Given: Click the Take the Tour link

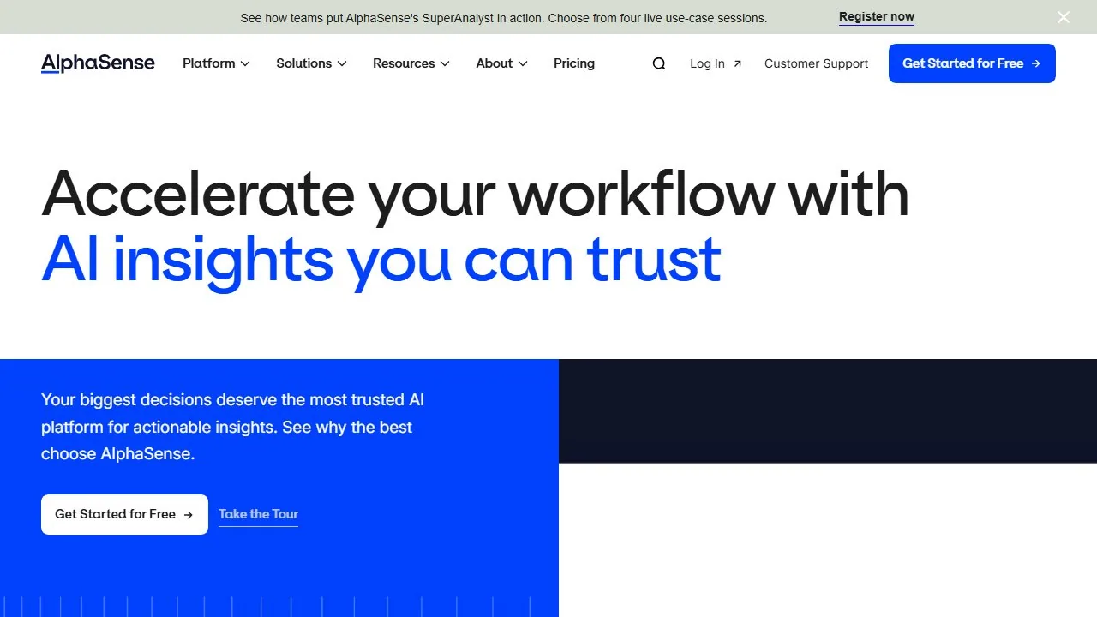Looking at the screenshot, I should (258, 514).
